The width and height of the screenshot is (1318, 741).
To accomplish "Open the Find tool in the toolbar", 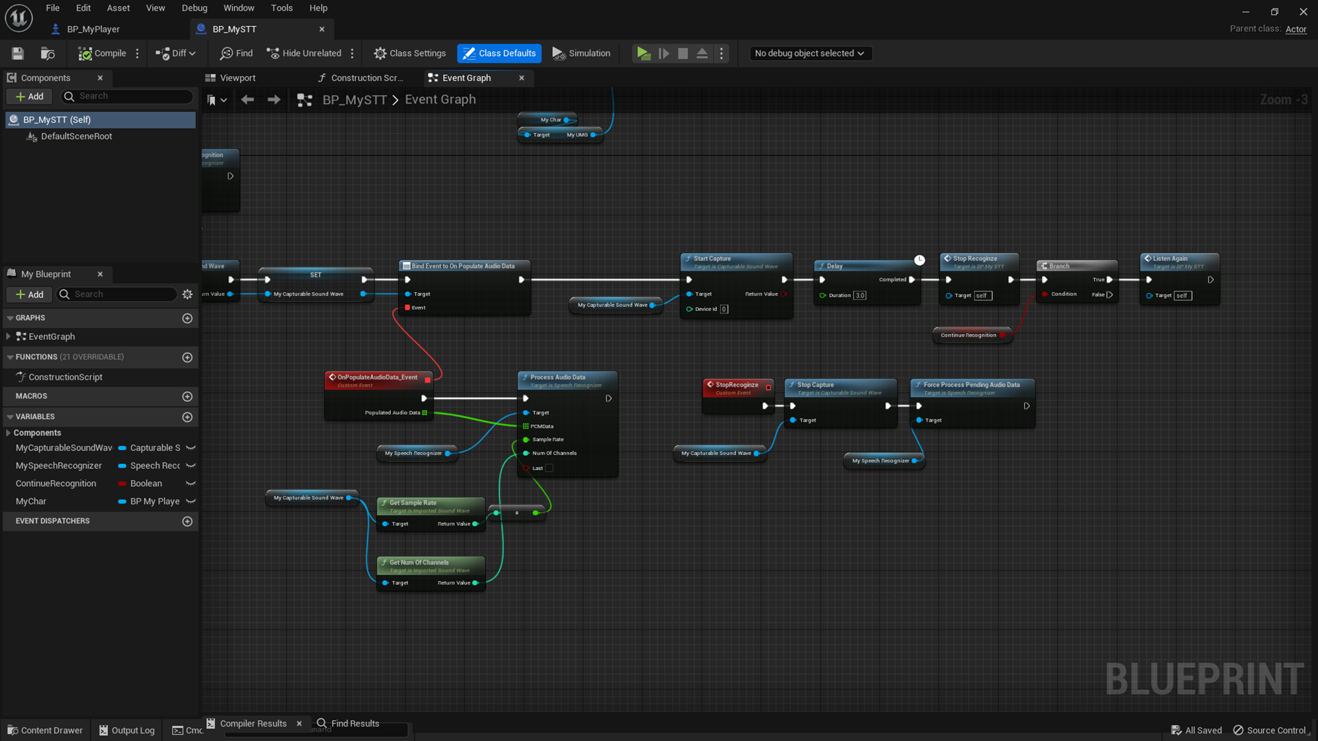I will point(235,53).
